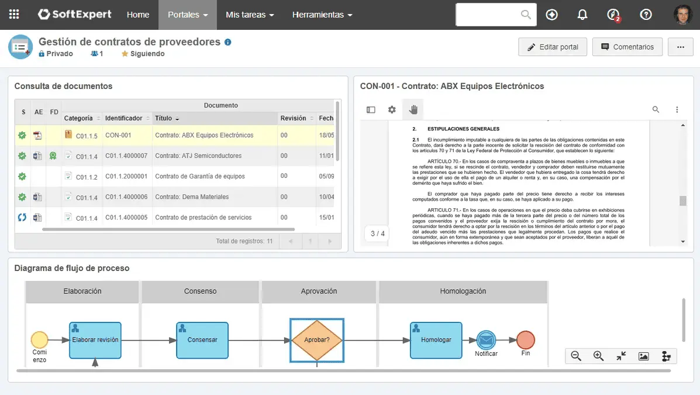
Task: Go to the next page of records
Action: tap(330, 241)
